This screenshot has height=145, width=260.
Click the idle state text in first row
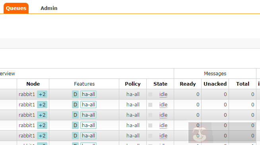[163, 94]
